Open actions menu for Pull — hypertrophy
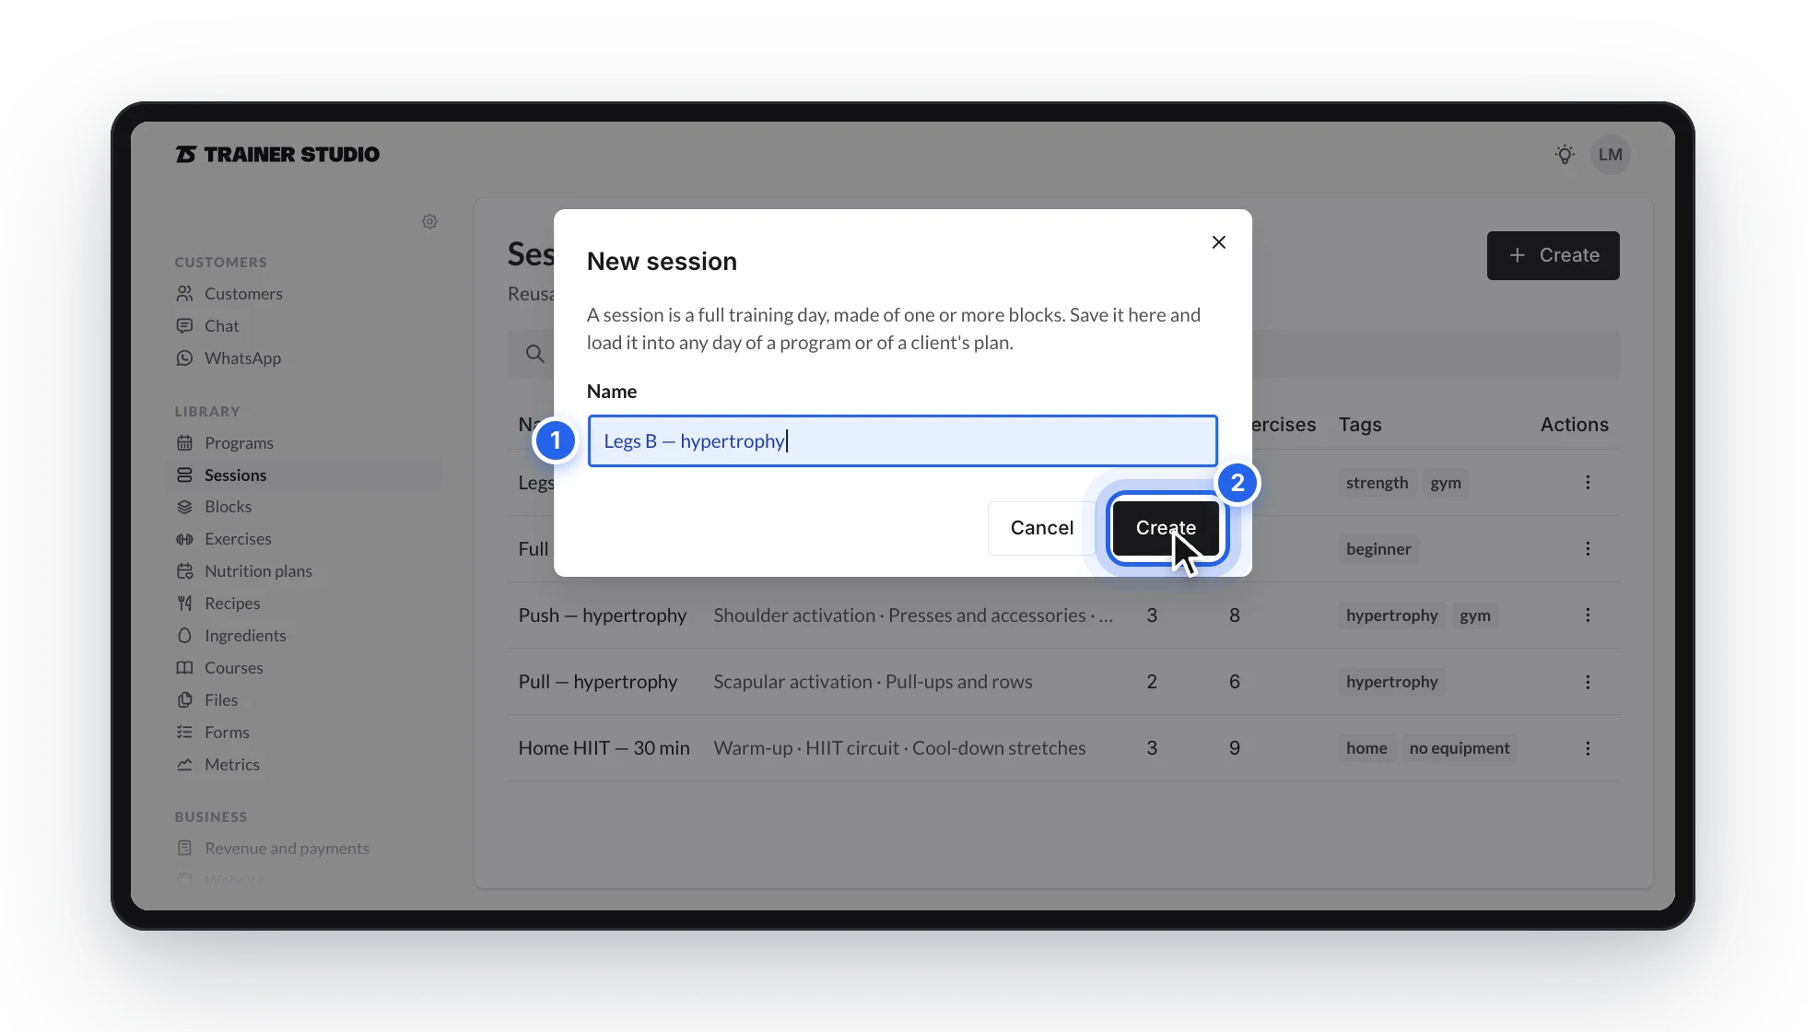The height and width of the screenshot is (1032, 1806). [1588, 682]
